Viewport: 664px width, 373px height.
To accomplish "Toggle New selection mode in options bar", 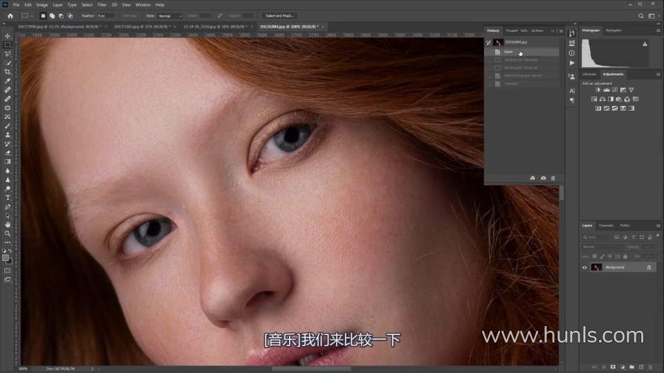I will click(43, 16).
